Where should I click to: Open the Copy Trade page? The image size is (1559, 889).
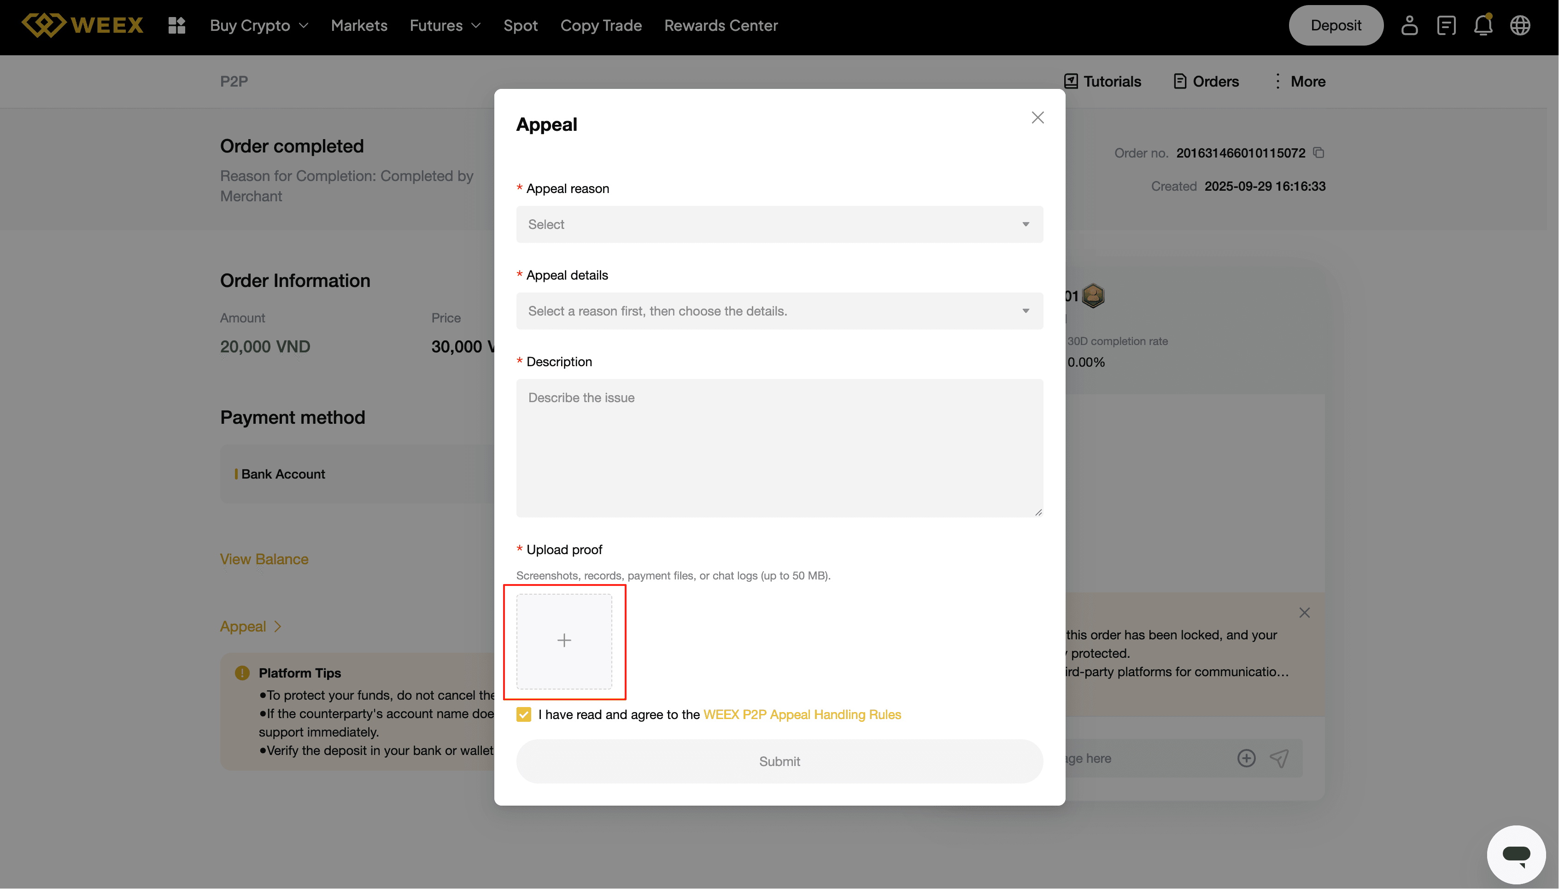[601, 25]
